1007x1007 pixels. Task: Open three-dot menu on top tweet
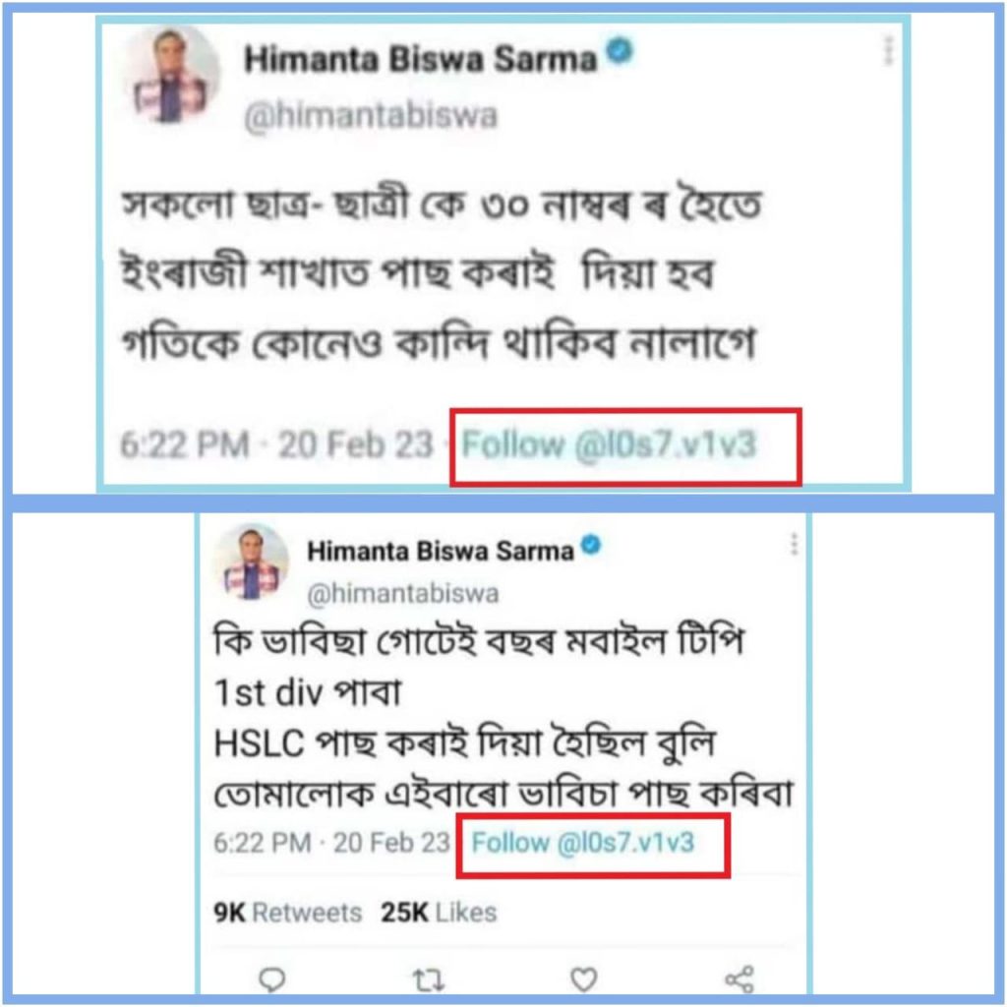click(889, 50)
